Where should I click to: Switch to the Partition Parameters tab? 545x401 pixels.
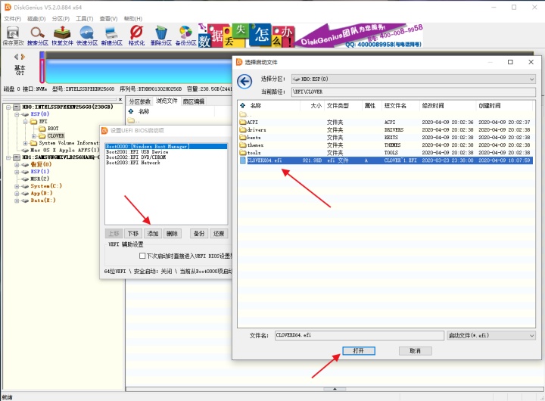tap(139, 101)
